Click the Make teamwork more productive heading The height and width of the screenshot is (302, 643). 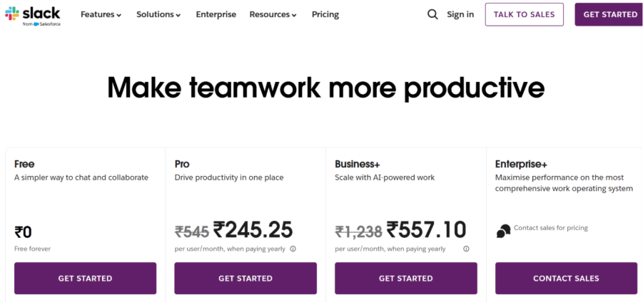(x=326, y=88)
